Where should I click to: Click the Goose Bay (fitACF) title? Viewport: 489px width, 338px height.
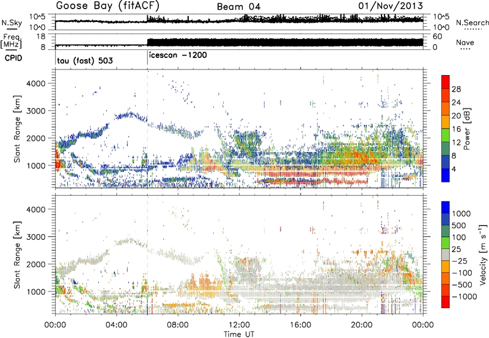pos(108,6)
